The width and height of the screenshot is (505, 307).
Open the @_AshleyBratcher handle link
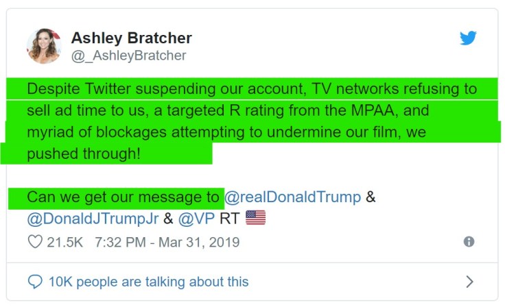coord(128,56)
